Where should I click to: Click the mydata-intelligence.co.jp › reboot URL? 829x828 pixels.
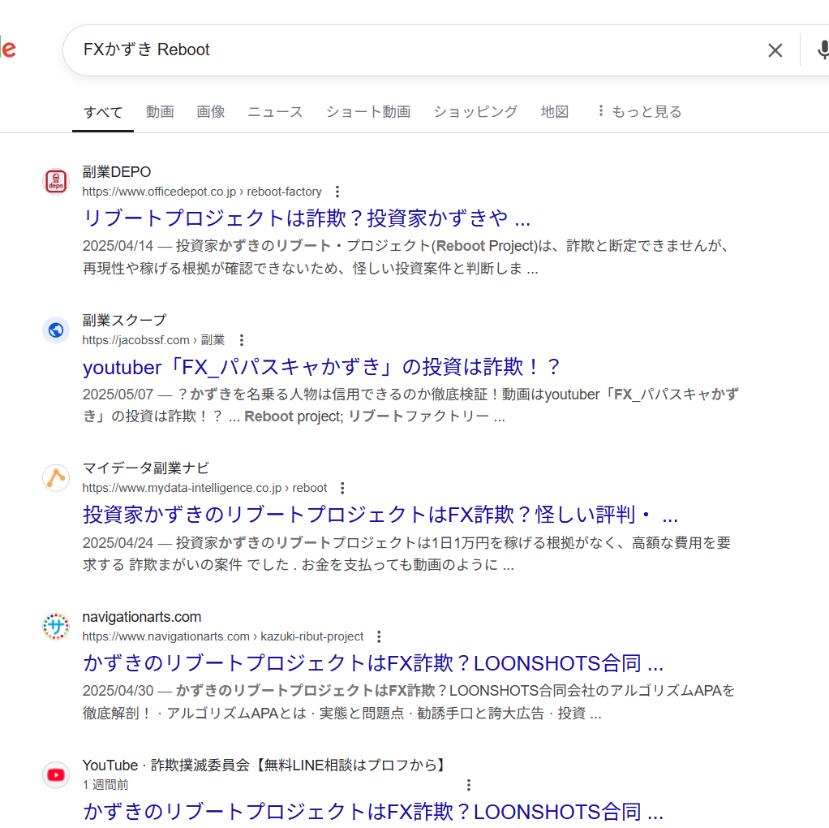(204, 489)
